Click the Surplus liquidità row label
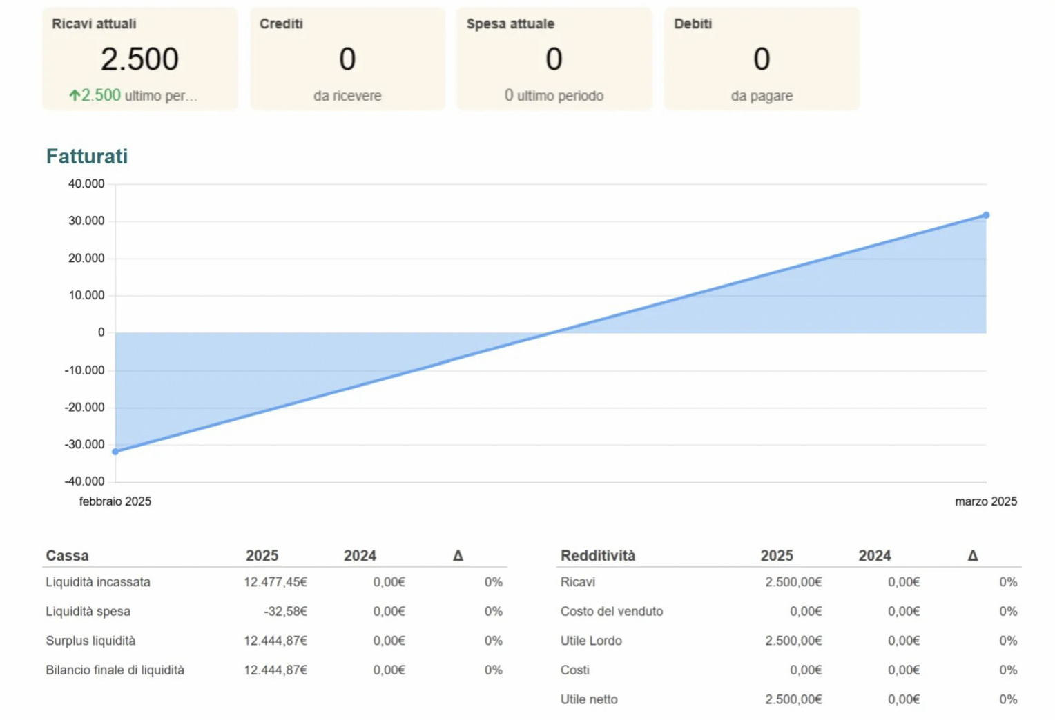Viewport: 1055px width, 720px height. (90, 641)
